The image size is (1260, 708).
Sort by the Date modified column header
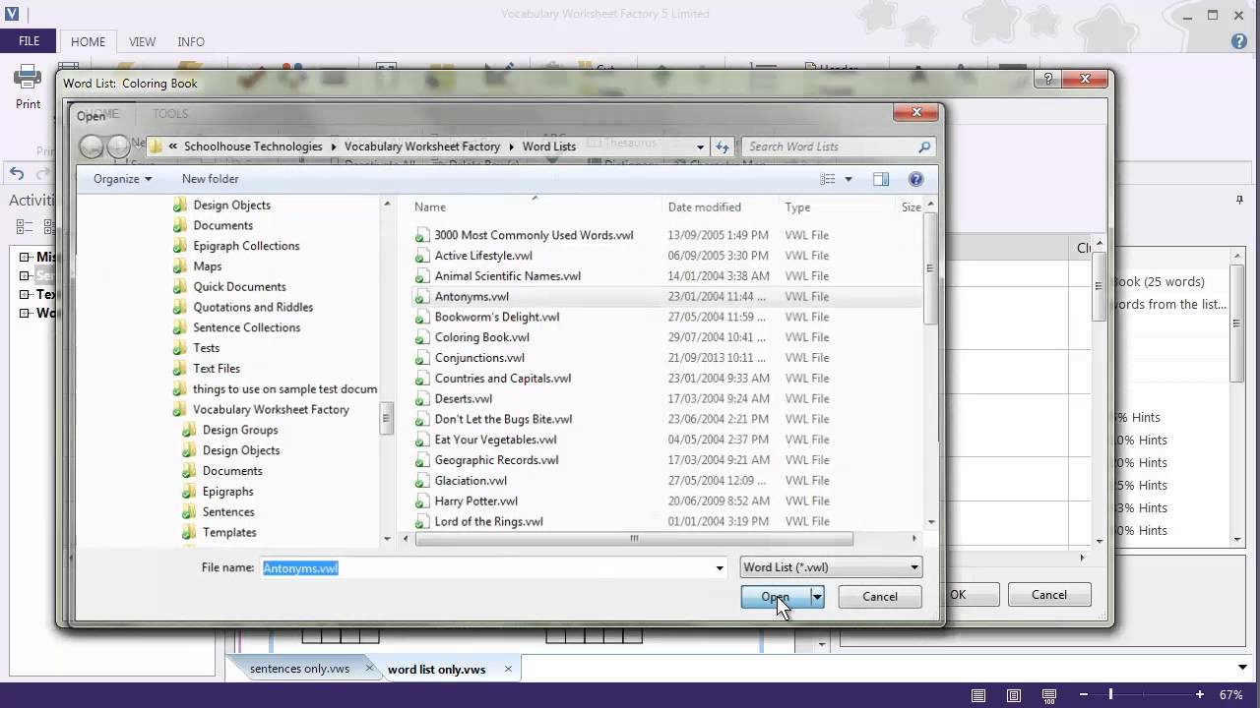click(x=704, y=206)
